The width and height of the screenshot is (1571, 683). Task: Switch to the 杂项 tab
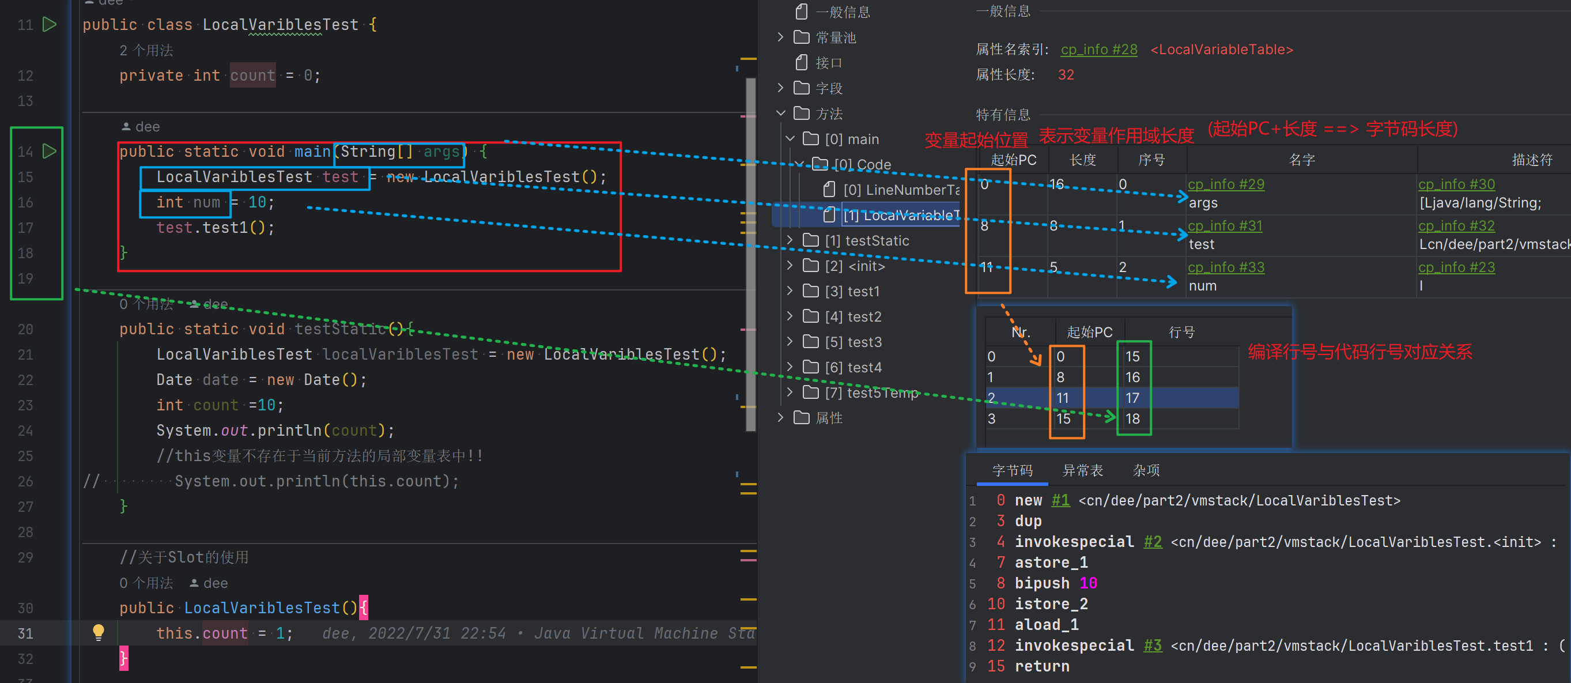(x=1146, y=470)
